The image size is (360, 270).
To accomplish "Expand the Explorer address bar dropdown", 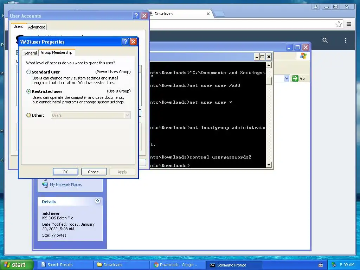I will [287, 78].
